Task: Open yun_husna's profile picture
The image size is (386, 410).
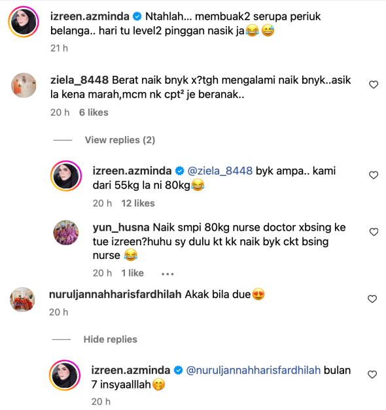Action: pos(66,232)
